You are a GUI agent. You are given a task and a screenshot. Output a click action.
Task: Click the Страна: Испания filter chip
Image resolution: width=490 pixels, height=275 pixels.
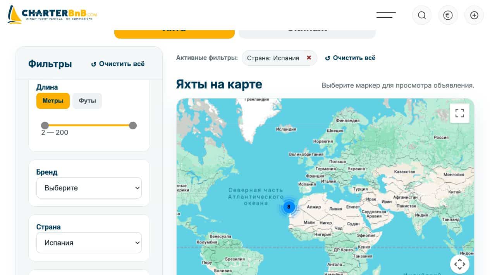pos(279,58)
